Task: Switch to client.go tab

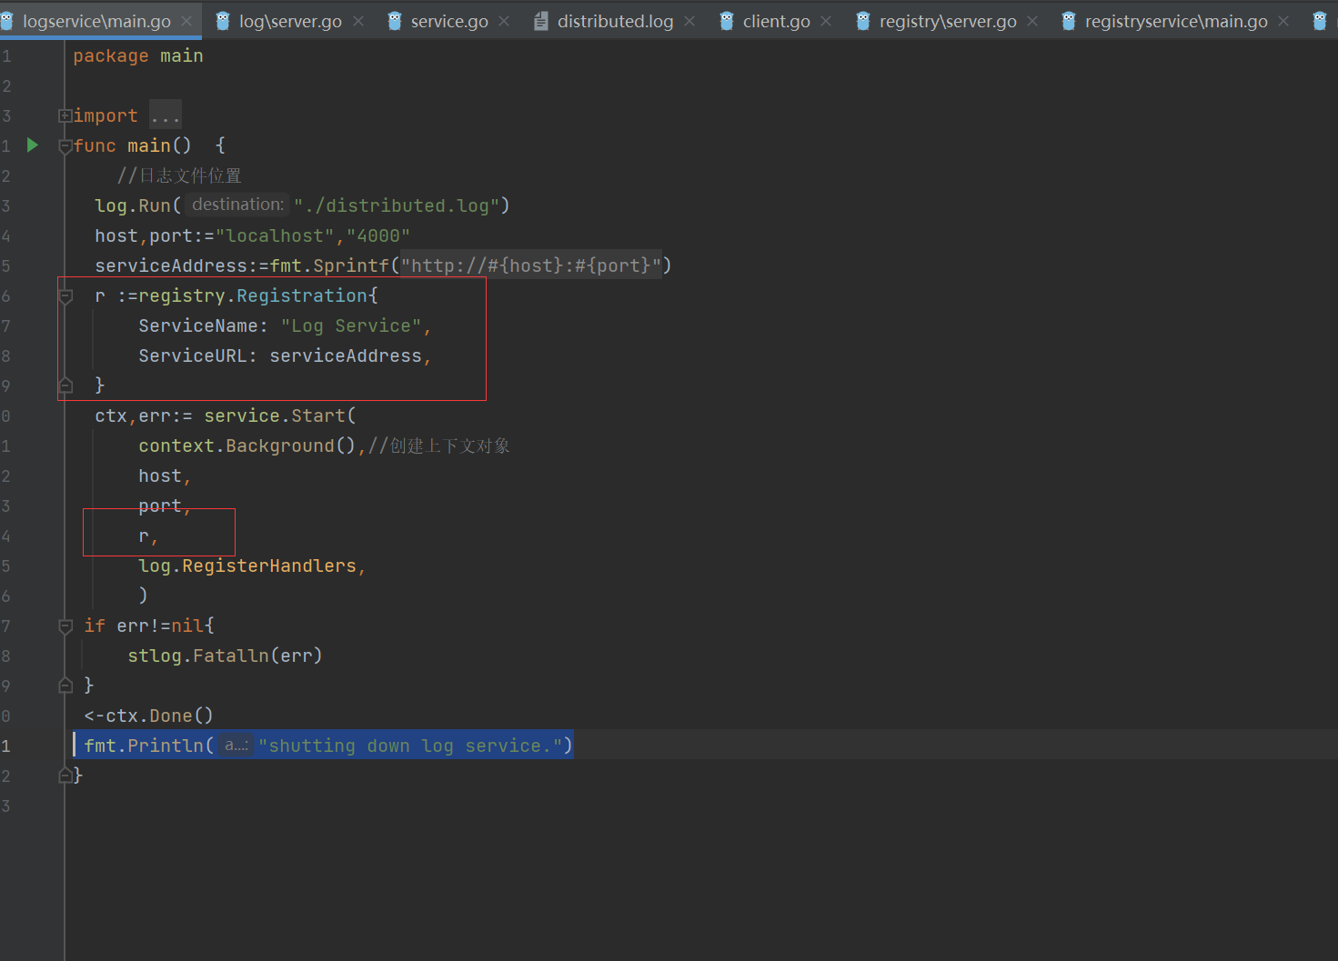Action: (x=776, y=21)
